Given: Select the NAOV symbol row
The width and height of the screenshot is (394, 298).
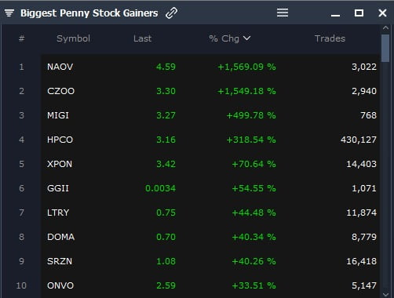Looking at the screenshot, I should 211,67.
